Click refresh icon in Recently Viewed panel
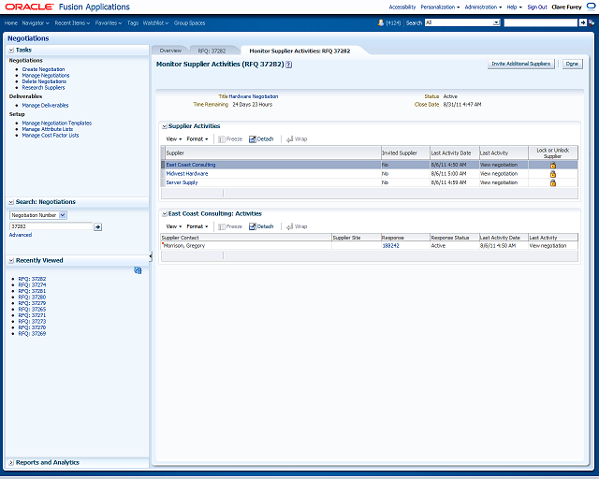599x479 pixels. click(138, 270)
